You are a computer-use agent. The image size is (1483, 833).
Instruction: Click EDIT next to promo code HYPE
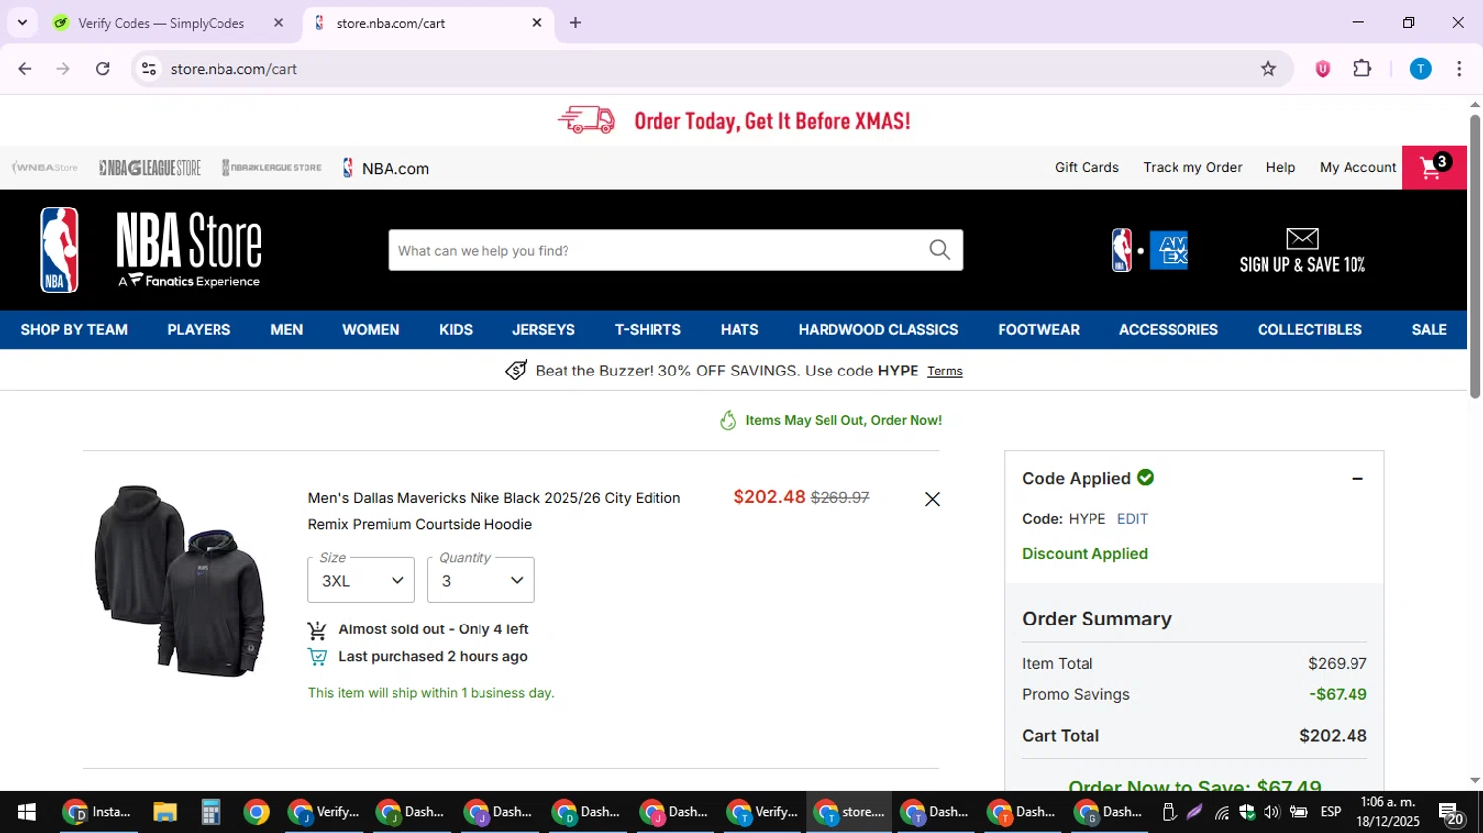tap(1132, 519)
